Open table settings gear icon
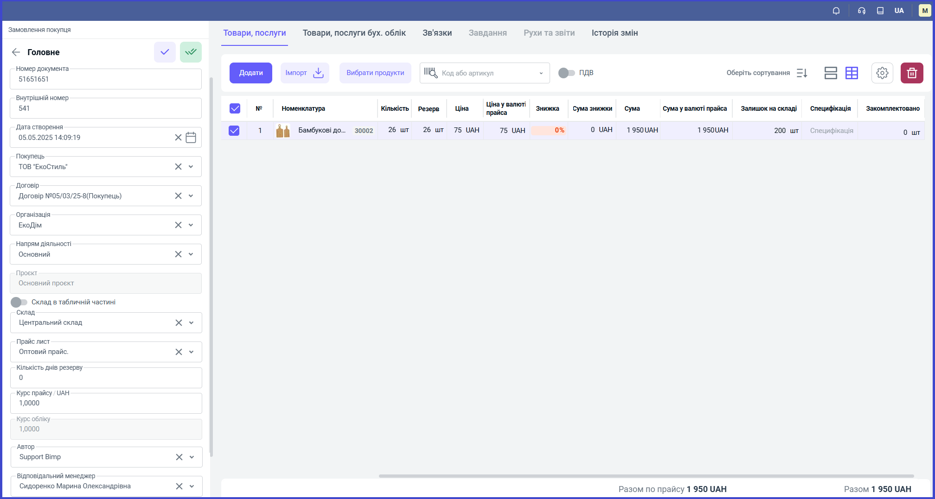The image size is (935, 499). 882,73
